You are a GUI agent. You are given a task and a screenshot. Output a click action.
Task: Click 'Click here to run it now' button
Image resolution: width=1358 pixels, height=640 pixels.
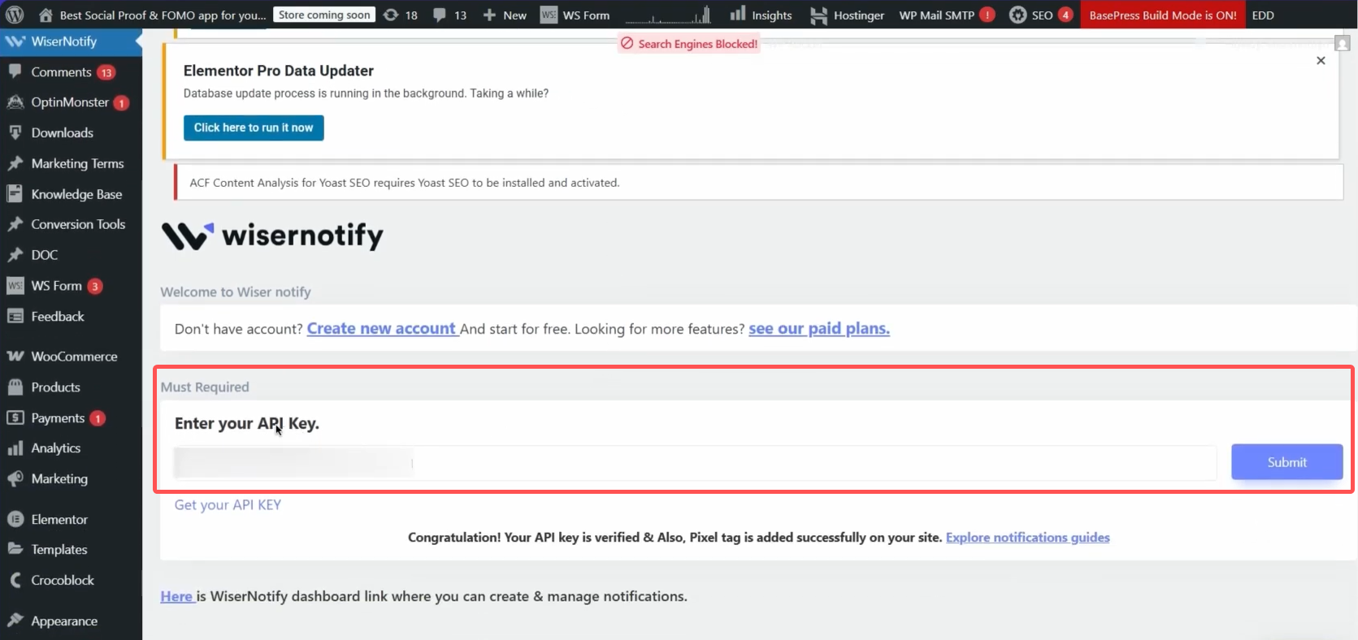click(254, 128)
